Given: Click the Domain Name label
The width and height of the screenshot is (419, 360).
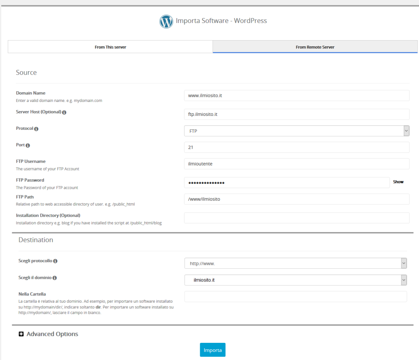Looking at the screenshot, I should [31, 93].
